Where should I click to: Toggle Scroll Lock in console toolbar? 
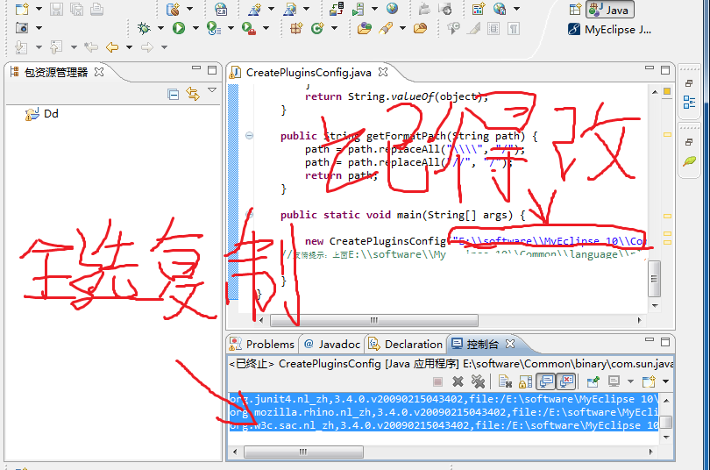click(525, 381)
